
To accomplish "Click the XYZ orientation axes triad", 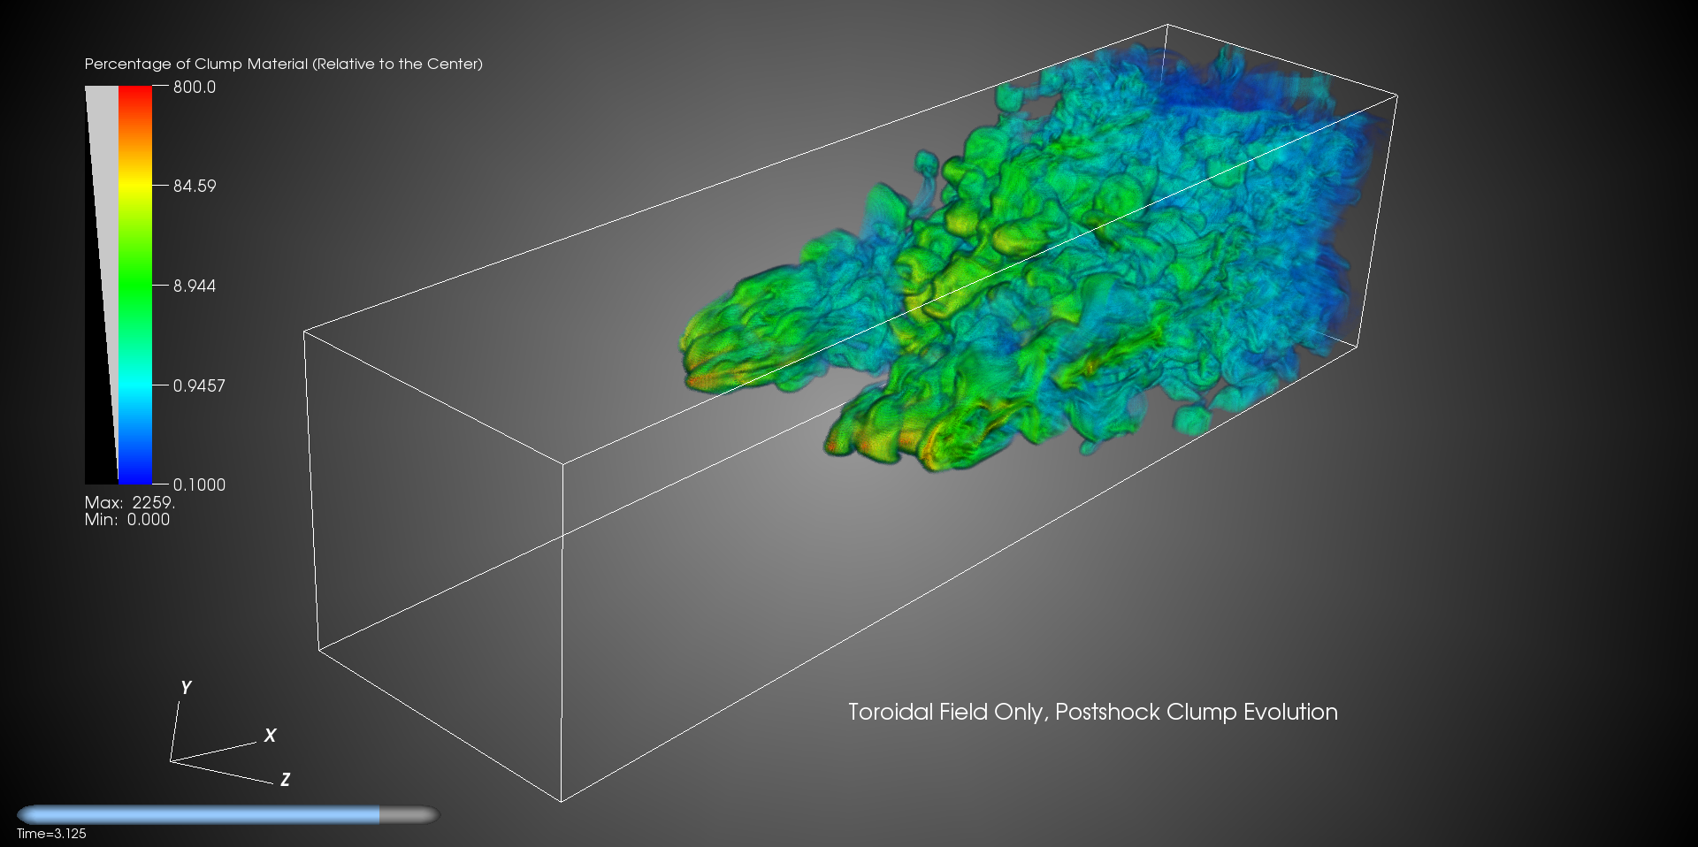I will pyautogui.click(x=230, y=733).
